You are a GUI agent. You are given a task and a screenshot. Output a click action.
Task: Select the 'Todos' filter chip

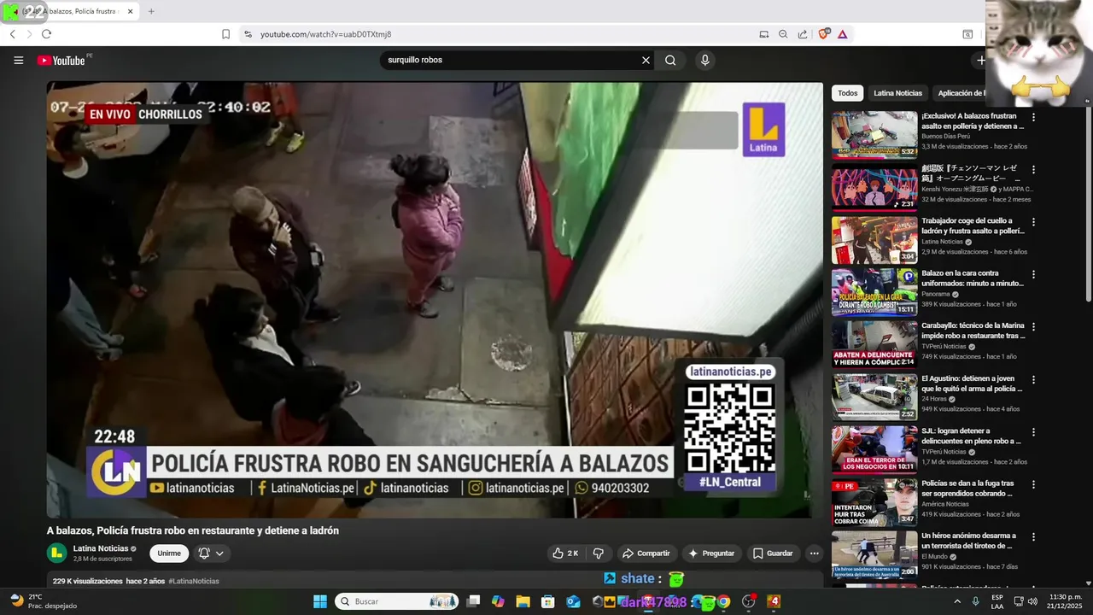847,93
